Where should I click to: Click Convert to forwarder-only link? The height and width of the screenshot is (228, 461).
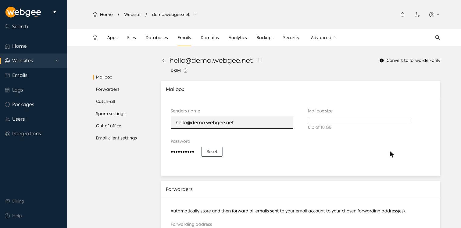pyautogui.click(x=413, y=60)
